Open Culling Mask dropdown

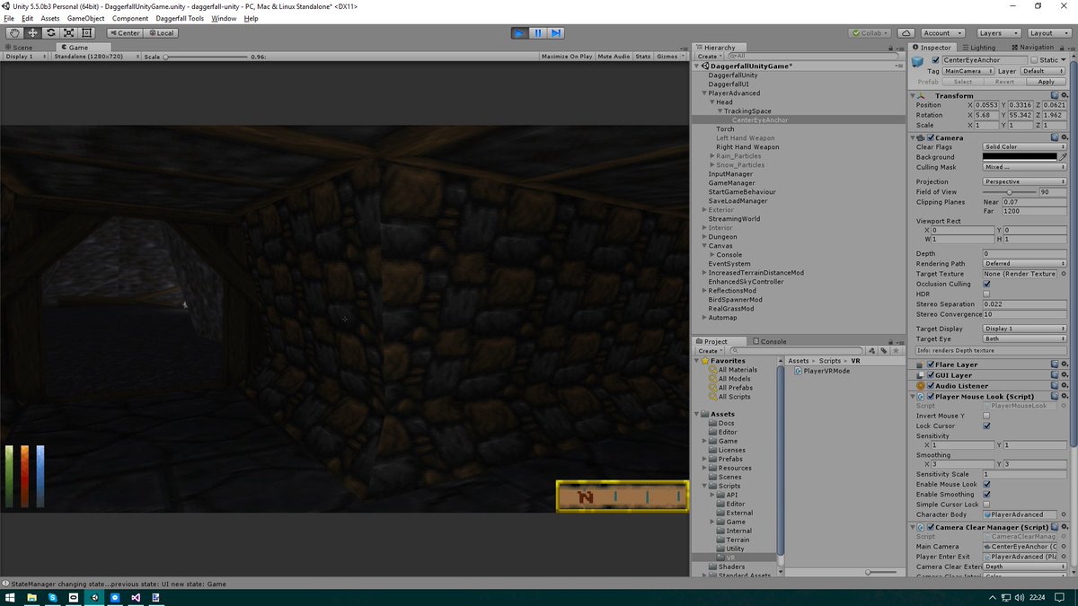(x=1024, y=167)
